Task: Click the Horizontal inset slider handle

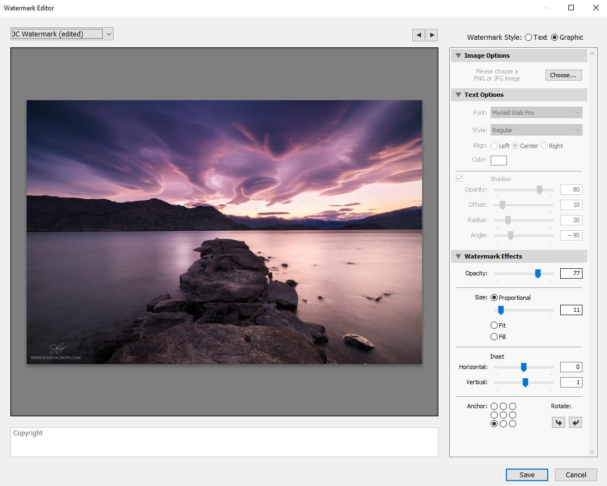Action: [523, 367]
